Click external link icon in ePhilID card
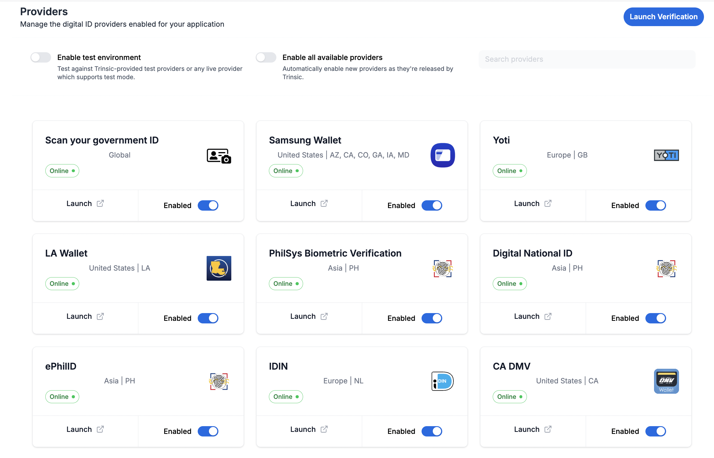 [100, 429]
